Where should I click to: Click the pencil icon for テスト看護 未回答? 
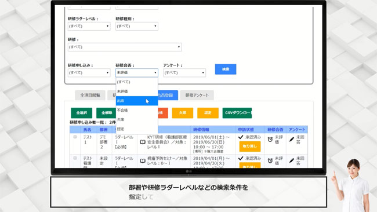(x=292, y=160)
